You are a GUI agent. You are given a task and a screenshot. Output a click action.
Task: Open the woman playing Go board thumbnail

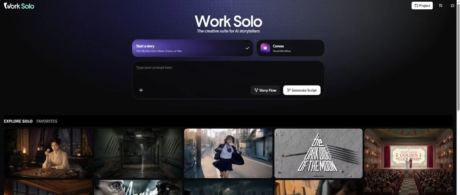[48, 153]
